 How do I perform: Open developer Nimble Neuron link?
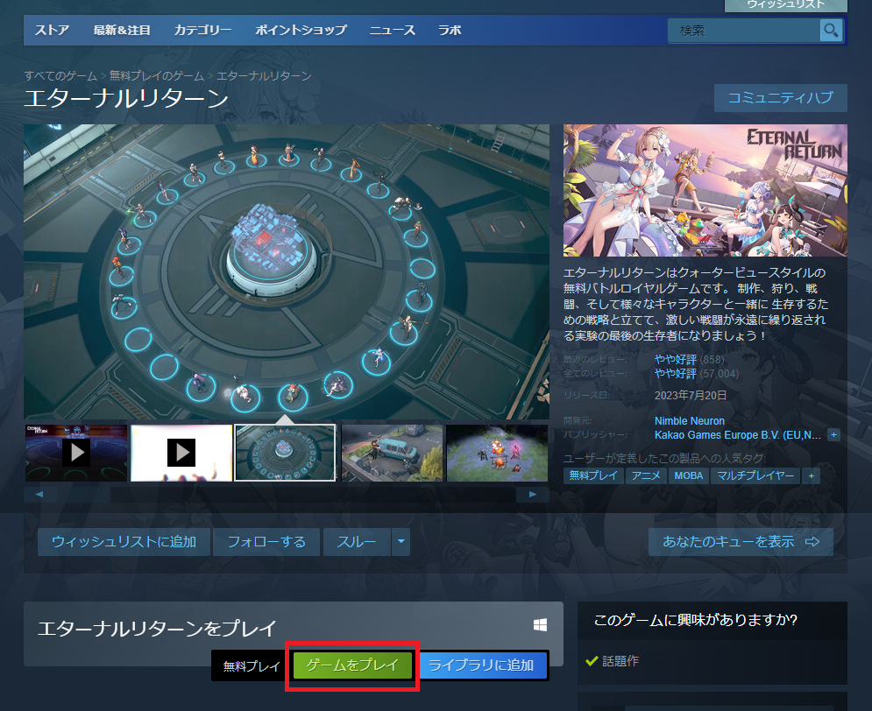690,421
